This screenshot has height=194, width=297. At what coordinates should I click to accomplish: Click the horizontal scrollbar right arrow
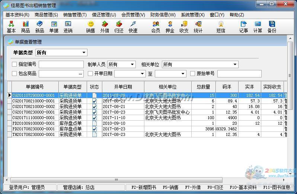pyautogui.click(x=284, y=180)
